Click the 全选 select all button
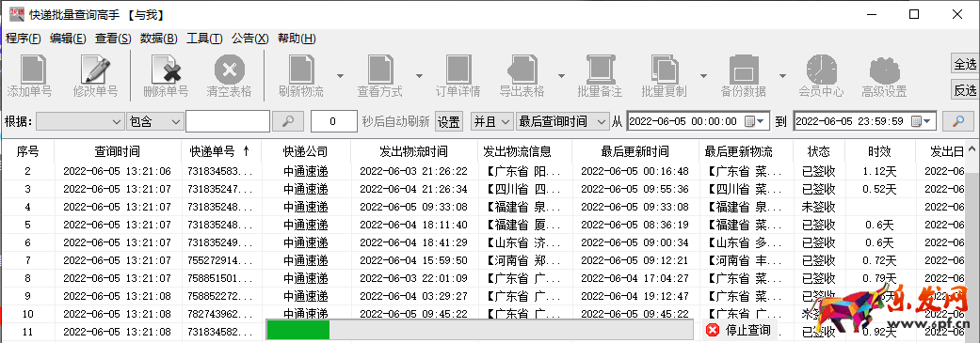This screenshot has width=980, height=343. [965, 64]
